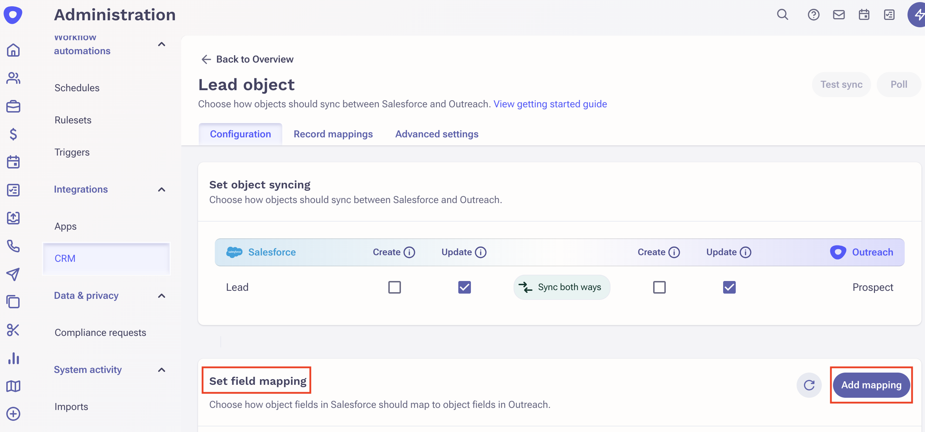Screen dimensions: 925x432
Task: Open the paper plane icon in left rail
Action: pyautogui.click(x=13, y=274)
